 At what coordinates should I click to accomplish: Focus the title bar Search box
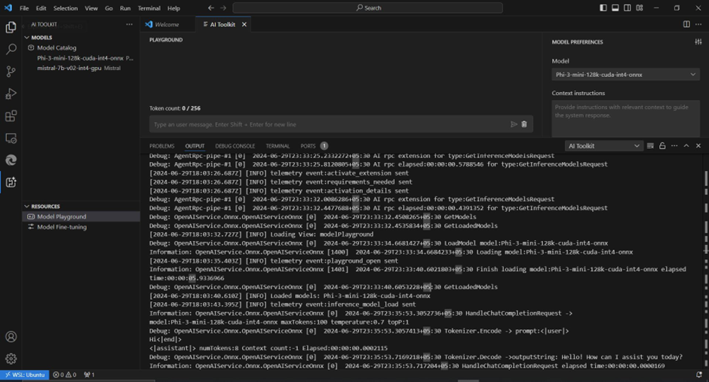[367, 8]
